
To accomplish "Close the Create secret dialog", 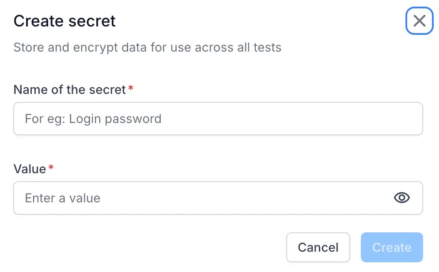I will point(419,21).
